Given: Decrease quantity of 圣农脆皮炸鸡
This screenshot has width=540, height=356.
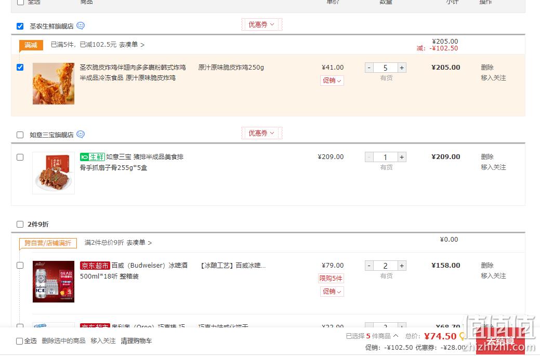Looking at the screenshot, I should (369, 68).
